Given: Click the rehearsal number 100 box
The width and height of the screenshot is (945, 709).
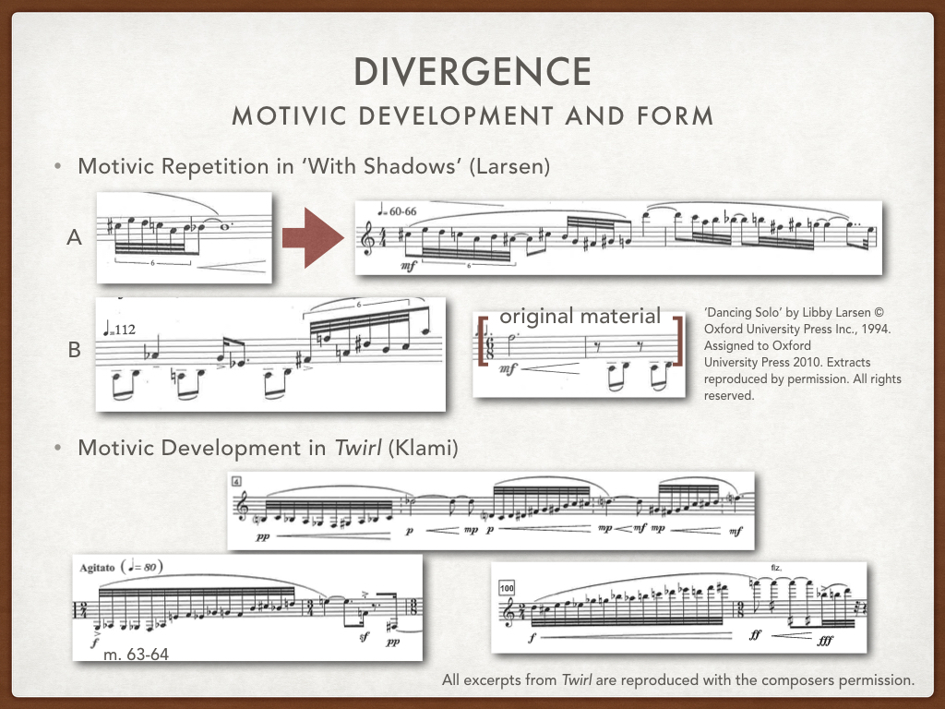Looking at the screenshot, I should (507, 588).
